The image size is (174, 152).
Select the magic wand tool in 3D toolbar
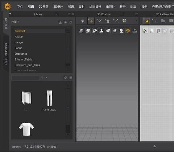pos(116,21)
